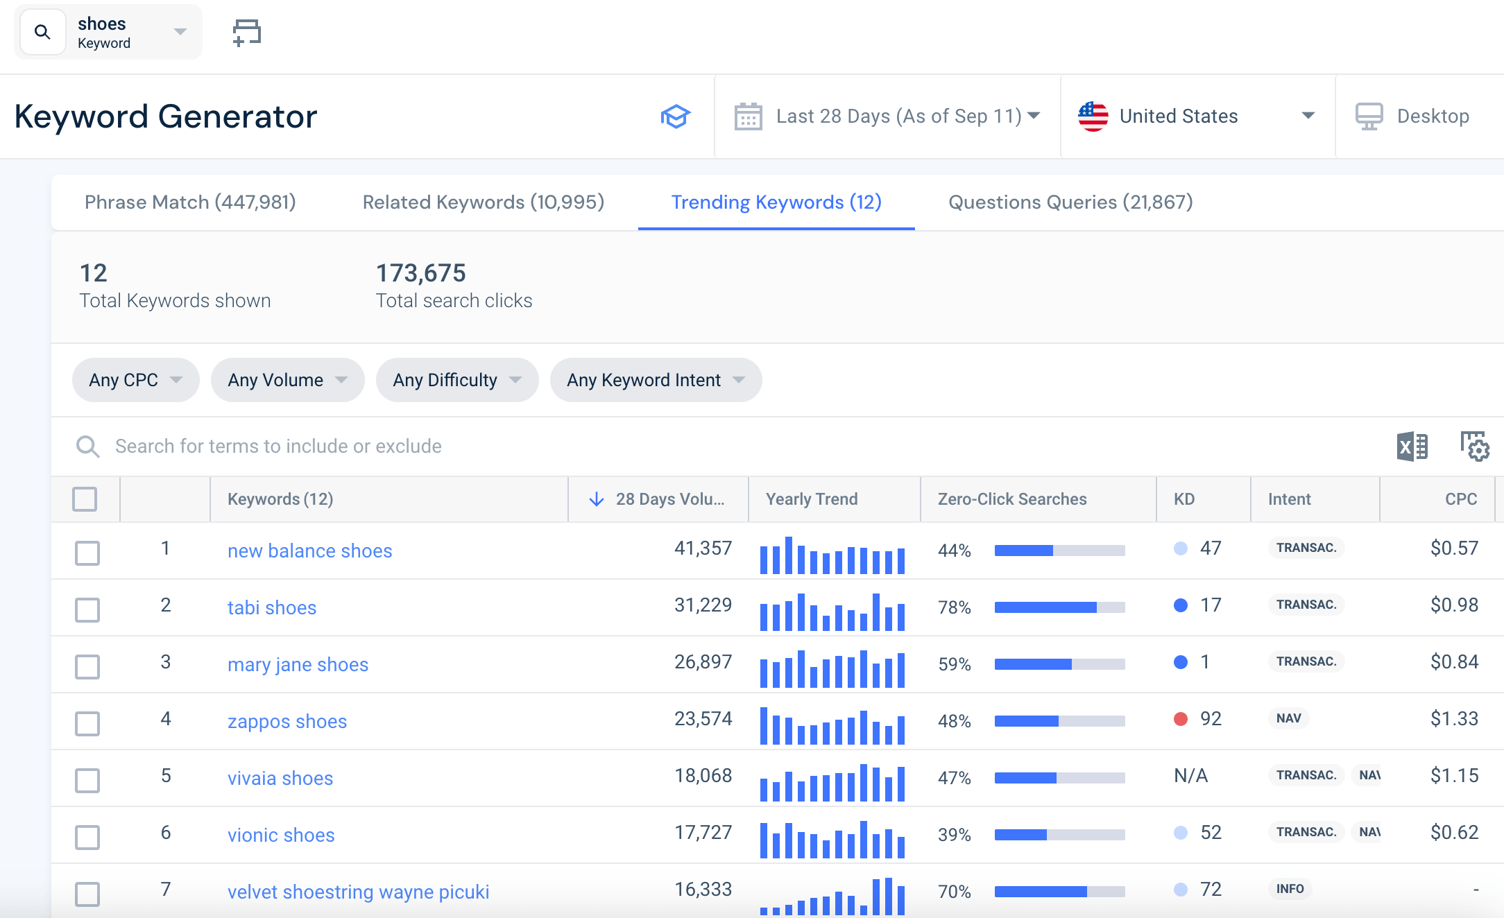Image resolution: width=1504 pixels, height=918 pixels.
Task: Switch to Related Keywords tab
Action: (484, 202)
